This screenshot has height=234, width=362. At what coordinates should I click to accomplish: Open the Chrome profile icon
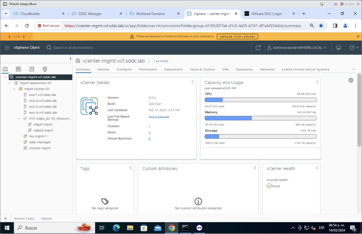[346, 26]
